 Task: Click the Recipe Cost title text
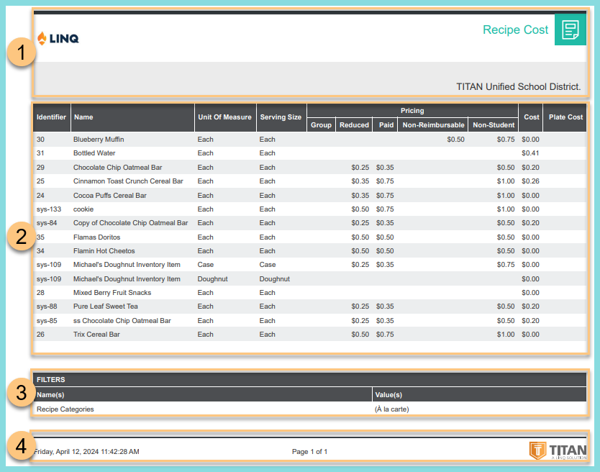(x=515, y=30)
